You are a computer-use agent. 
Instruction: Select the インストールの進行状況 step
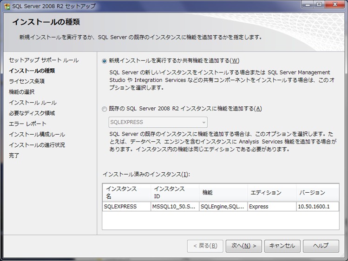pos(37,145)
